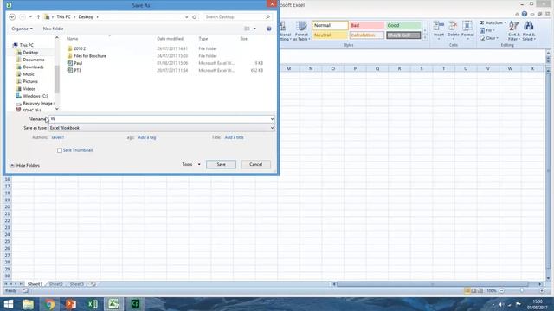Select Pictures in the navigation pane
The image size is (554, 311).
[30, 81]
